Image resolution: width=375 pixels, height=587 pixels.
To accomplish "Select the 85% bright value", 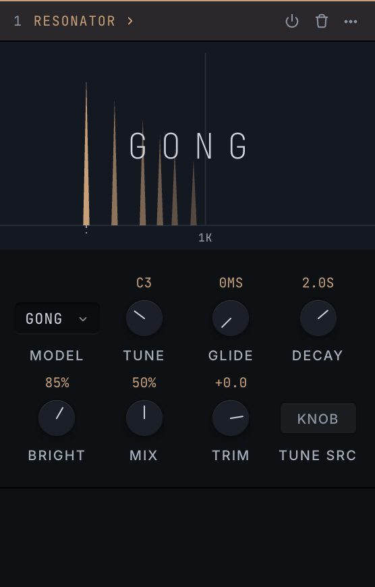I will click(x=57, y=383).
